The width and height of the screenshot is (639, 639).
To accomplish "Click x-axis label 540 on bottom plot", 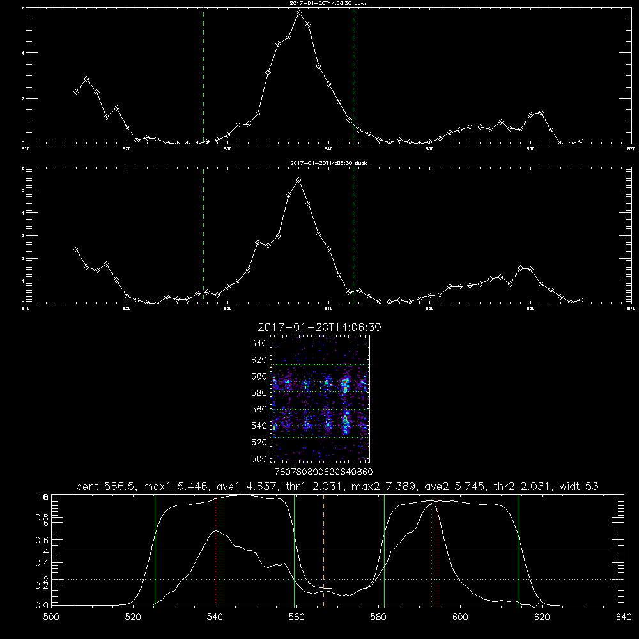I will coord(215,617).
